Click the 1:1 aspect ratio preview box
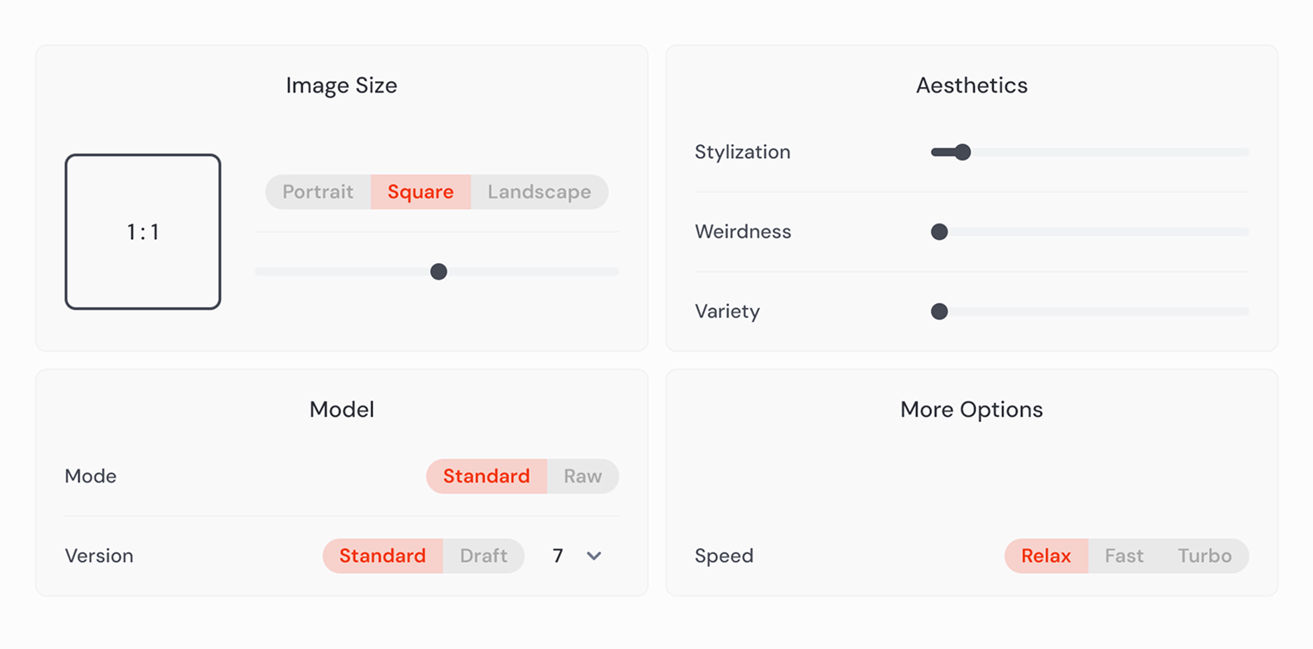The width and height of the screenshot is (1313, 649). coord(143,231)
